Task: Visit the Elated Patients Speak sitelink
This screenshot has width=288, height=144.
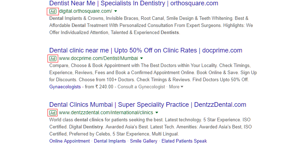Action: click(184, 141)
